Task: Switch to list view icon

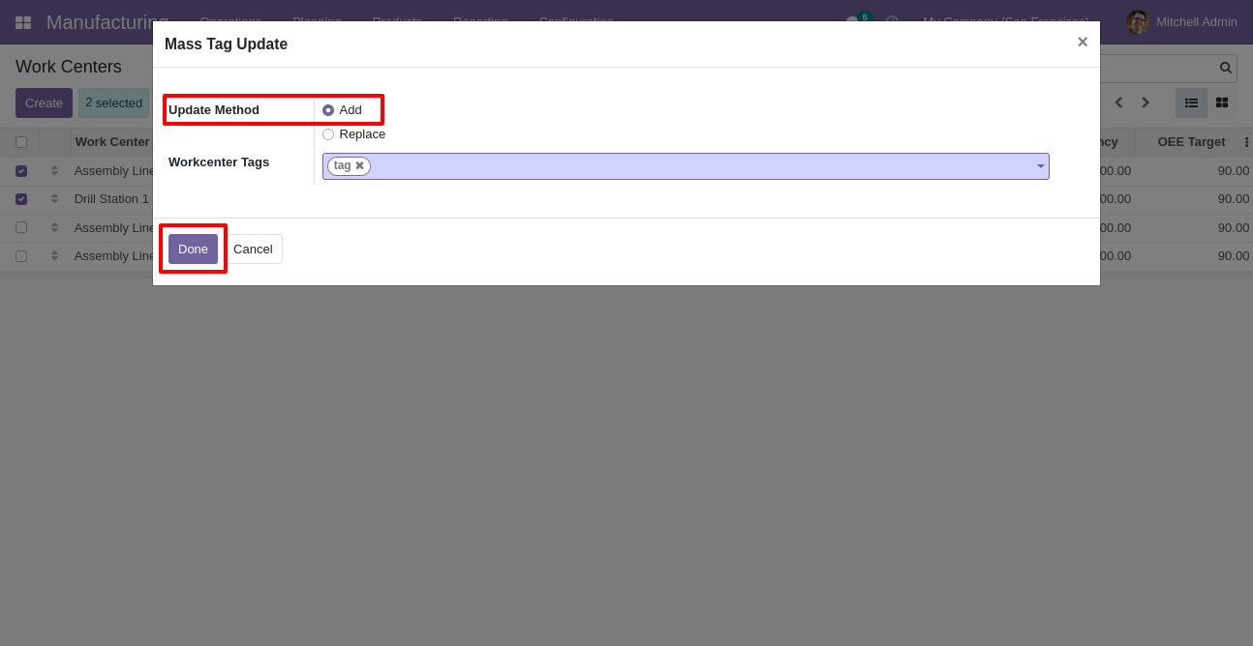Action: (1191, 103)
